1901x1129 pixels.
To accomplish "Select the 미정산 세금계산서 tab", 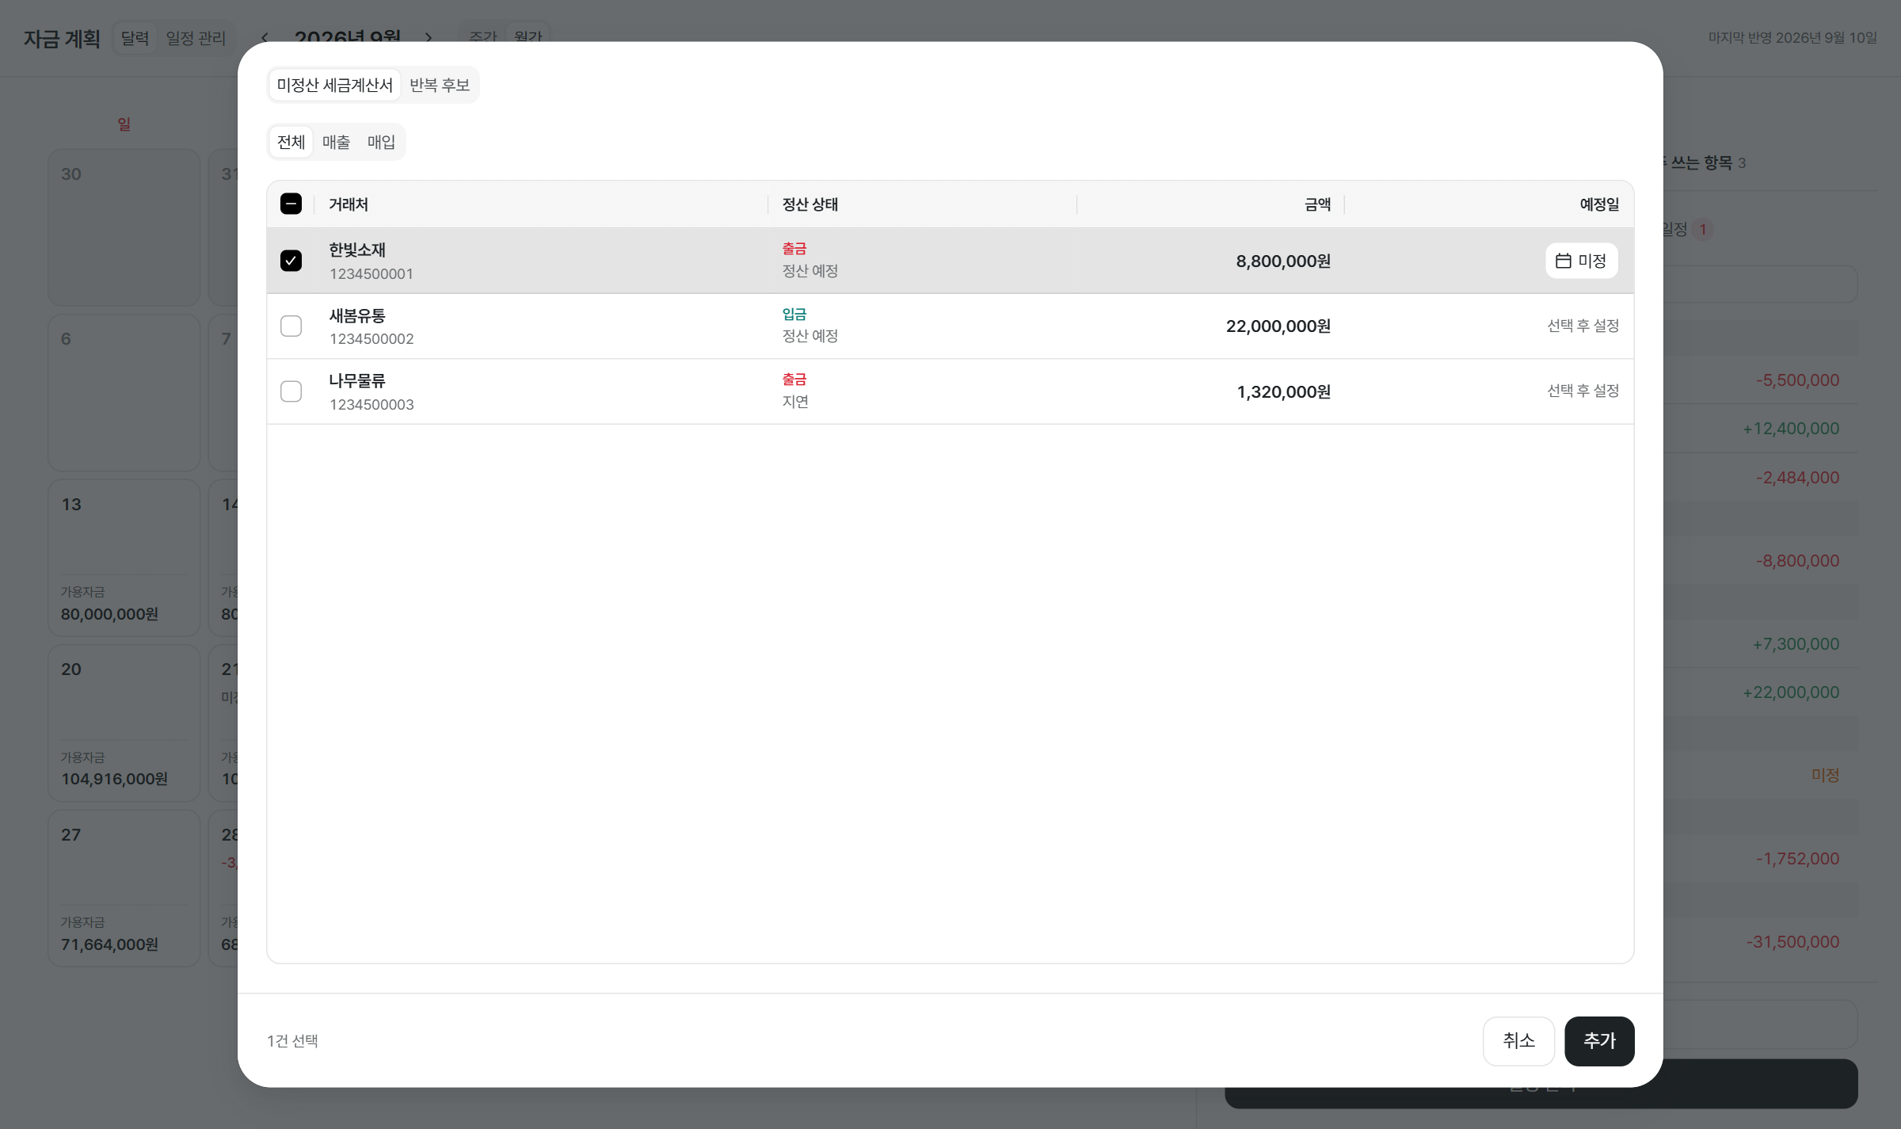I will [x=334, y=85].
